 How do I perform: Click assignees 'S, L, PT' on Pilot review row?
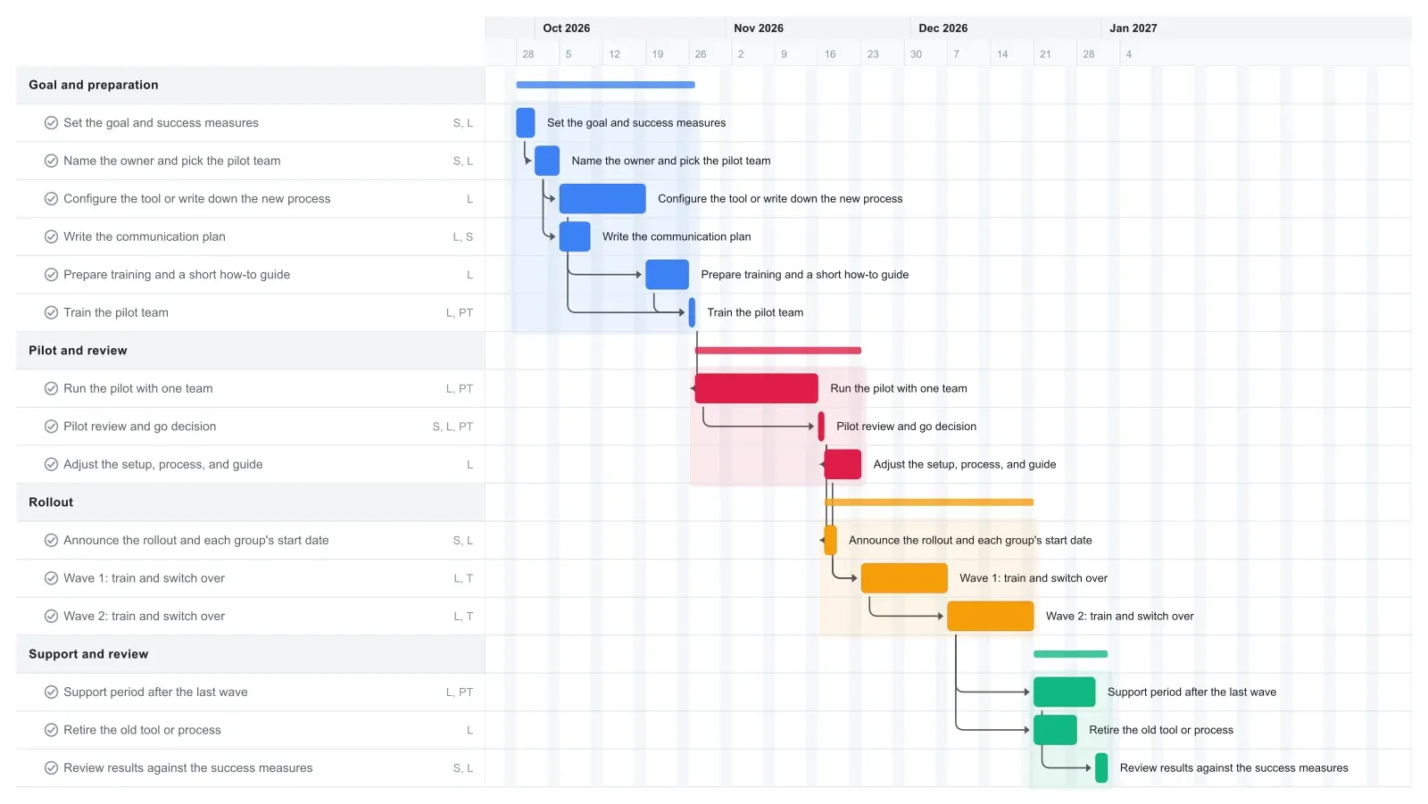point(452,427)
